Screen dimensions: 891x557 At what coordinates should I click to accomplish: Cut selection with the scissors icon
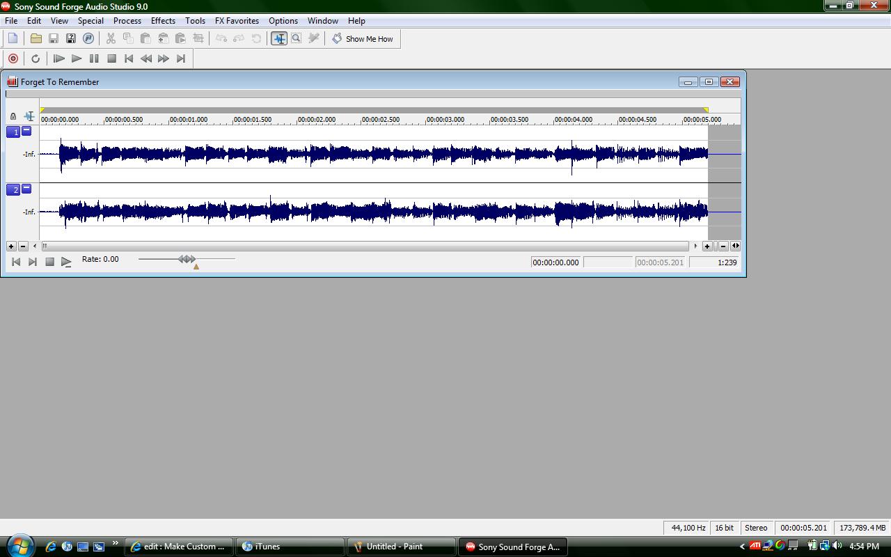click(x=111, y=39)
